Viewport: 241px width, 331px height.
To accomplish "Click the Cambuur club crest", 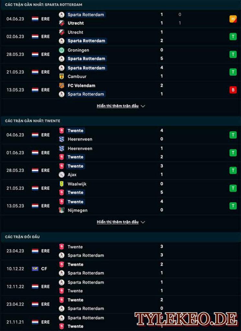I will tap(62, 76).
